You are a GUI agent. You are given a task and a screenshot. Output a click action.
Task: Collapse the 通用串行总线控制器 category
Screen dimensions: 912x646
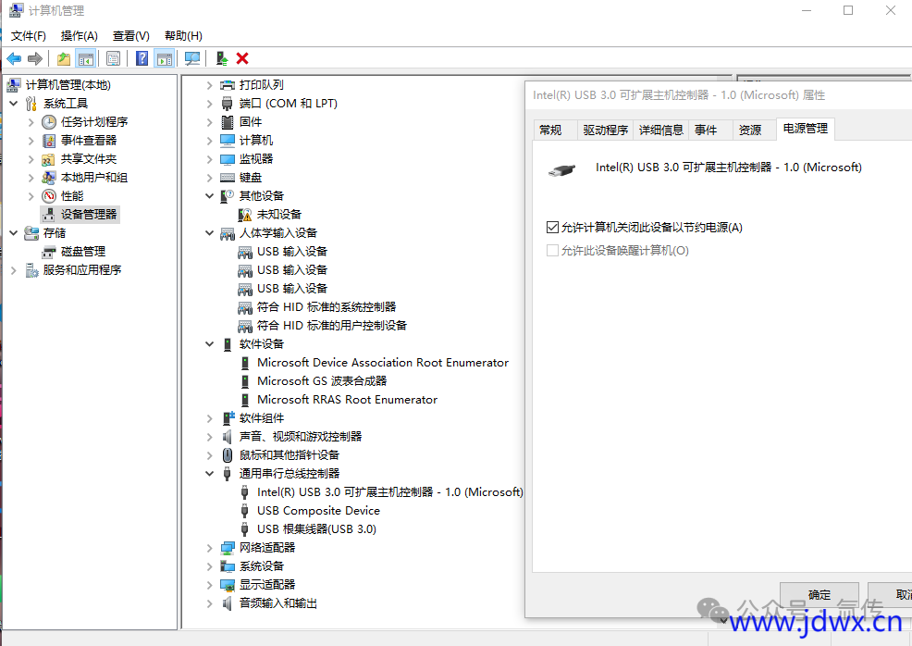pos(209,474)
